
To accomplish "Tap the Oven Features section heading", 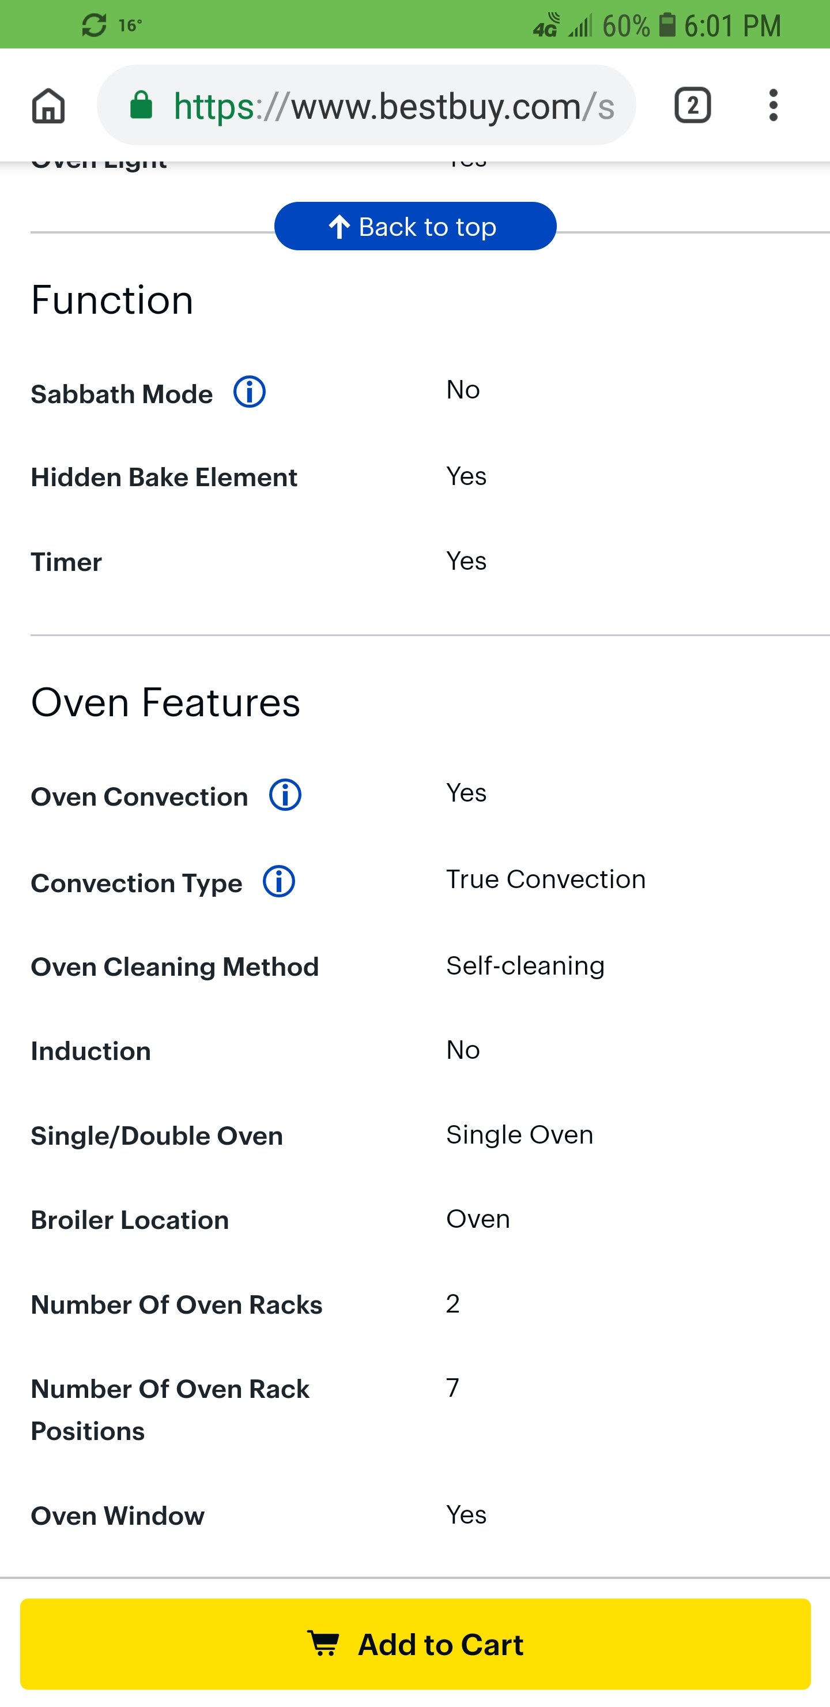I will click(165, 703).
